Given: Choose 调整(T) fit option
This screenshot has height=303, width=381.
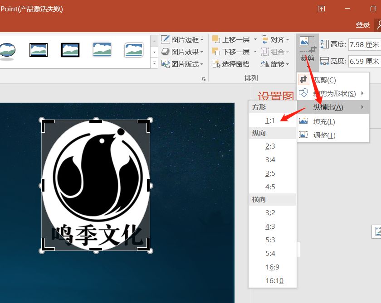Looking at the screenshot, I should [333, 135].
